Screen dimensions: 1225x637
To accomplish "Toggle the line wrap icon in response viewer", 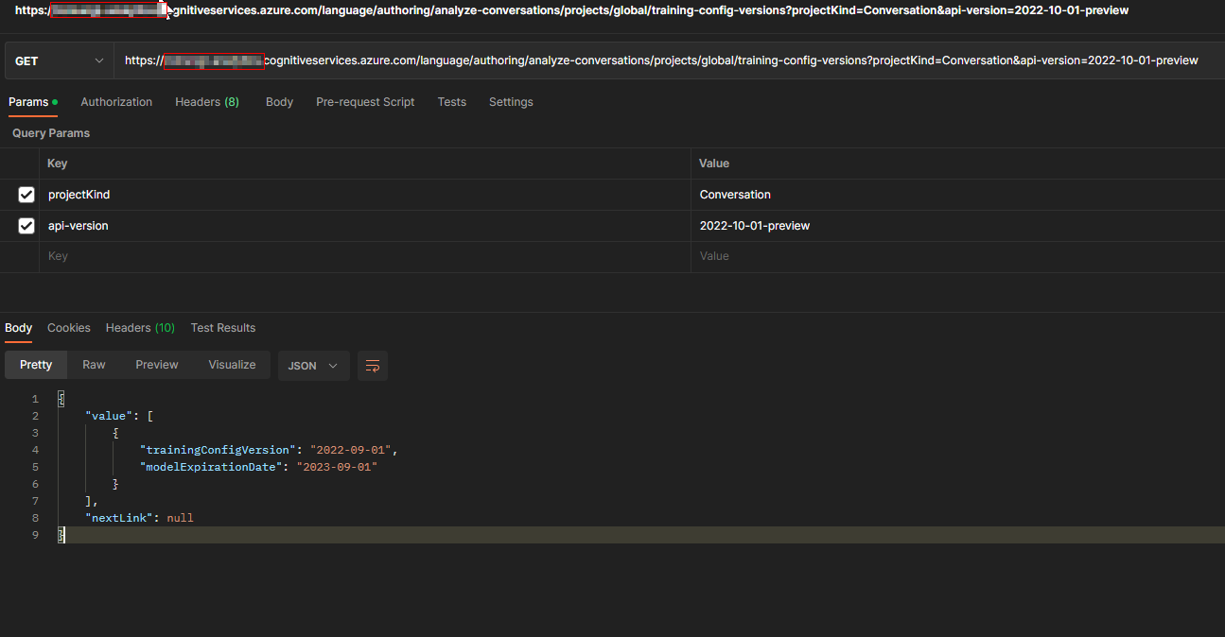I will pyautogui.click(x=372, y=366).
